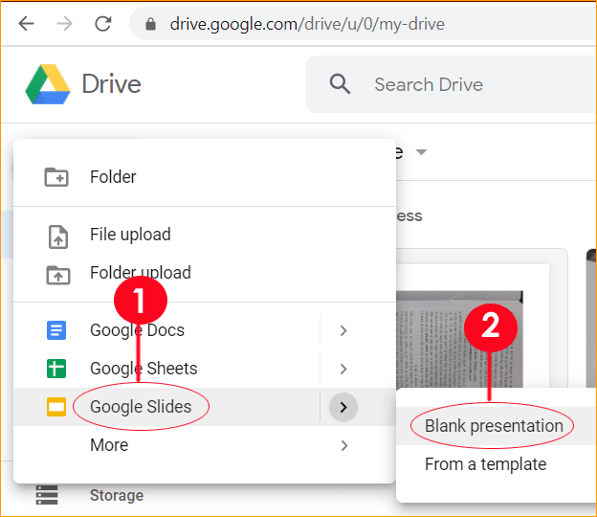Image resolution: width=597 pixels, height=517 pixels.
Task: Select Blank presentation
Action: [497, 426]
